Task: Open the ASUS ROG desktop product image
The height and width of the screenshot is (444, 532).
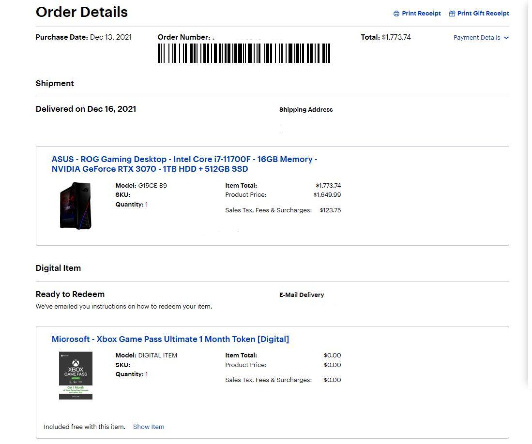Action: coord(76,205)
